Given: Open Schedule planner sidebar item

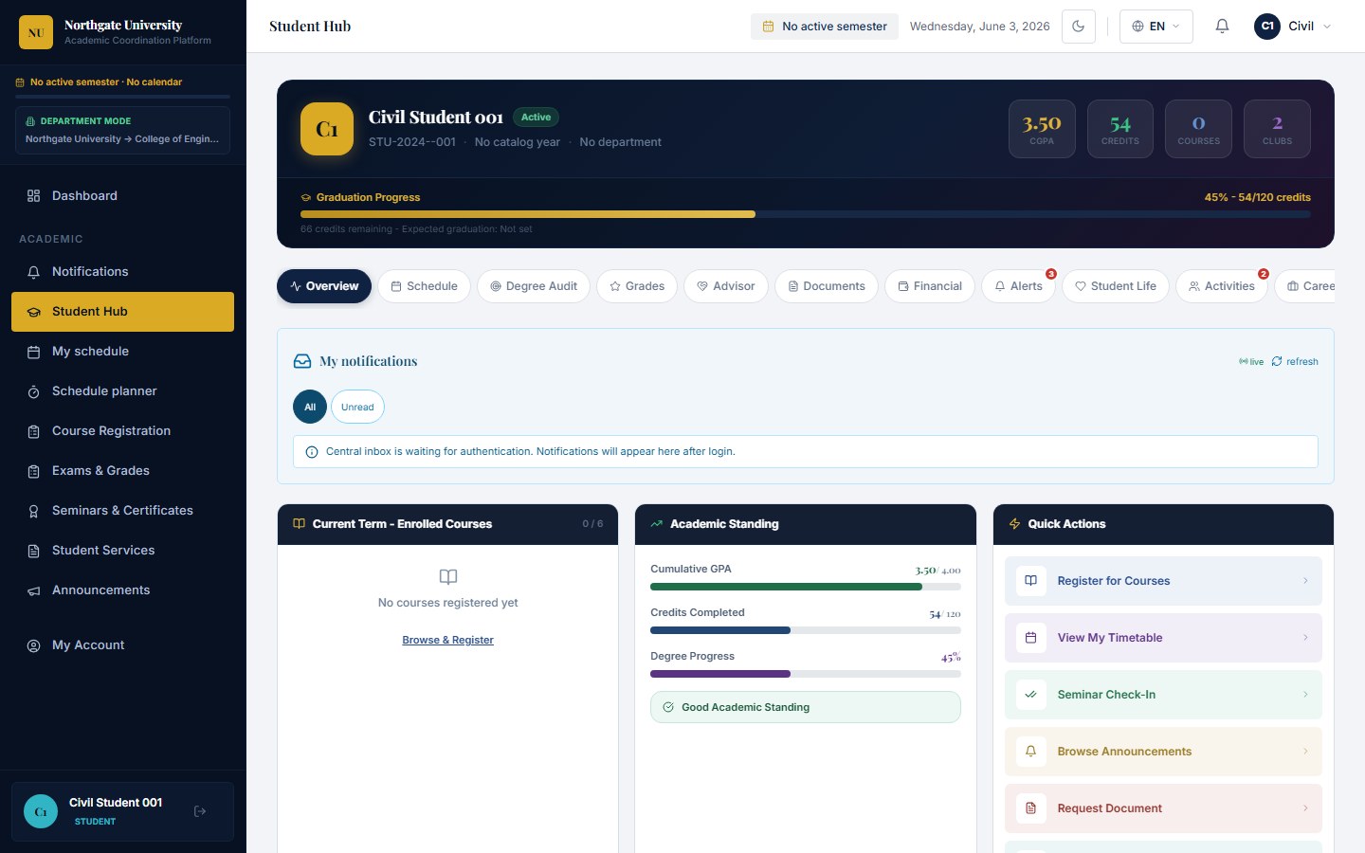Looking at the screenshot, I should pyautogui.click(x=123, y=391).
